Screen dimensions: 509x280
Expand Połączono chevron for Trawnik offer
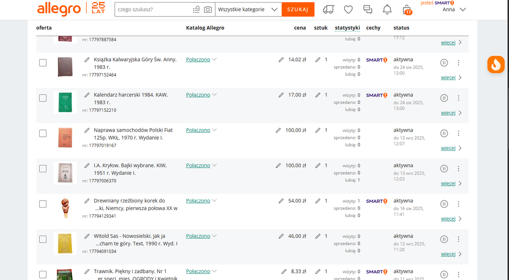click(x=214, y=271)
